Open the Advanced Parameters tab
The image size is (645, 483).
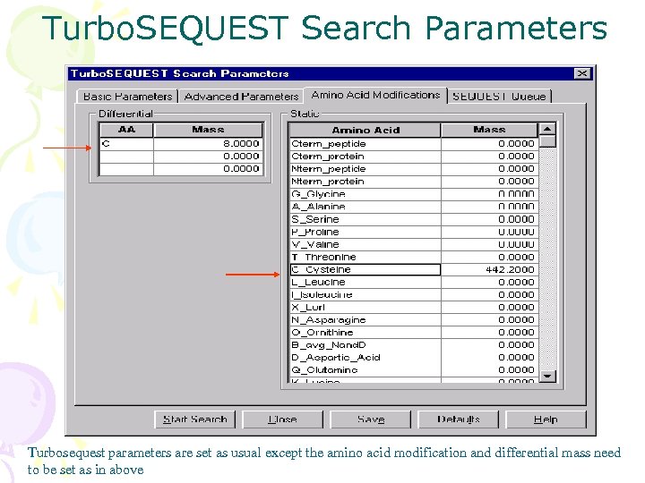pyautogui.click(x=242, y=97)
